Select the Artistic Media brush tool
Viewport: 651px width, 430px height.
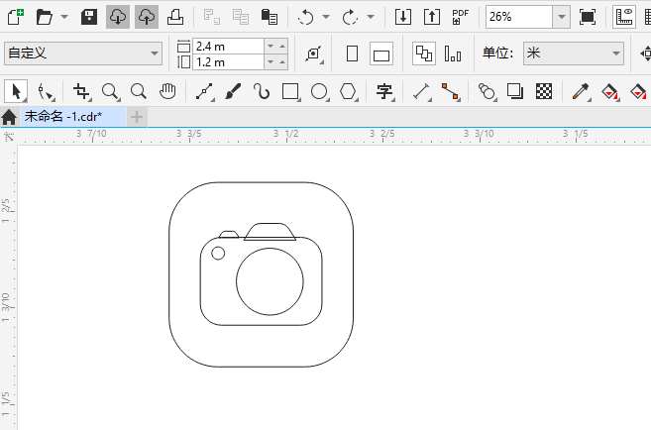pyautogui.click(x=233, y=91)
